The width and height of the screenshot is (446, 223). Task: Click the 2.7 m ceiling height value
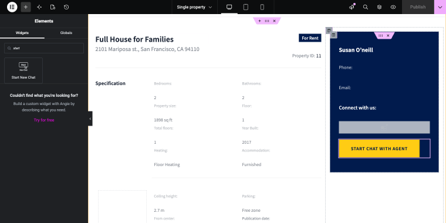pyautogui.click(x=159, y=211)
